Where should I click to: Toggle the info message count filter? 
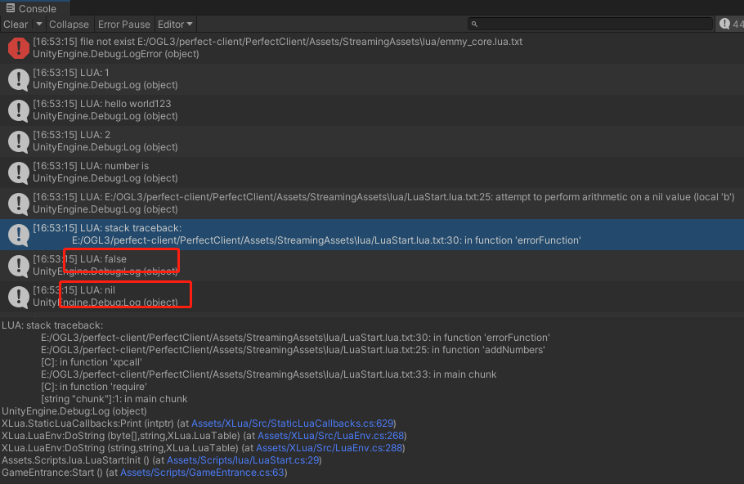point(731,24)
